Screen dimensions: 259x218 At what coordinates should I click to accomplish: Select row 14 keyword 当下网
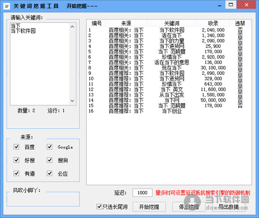[172, 100]
